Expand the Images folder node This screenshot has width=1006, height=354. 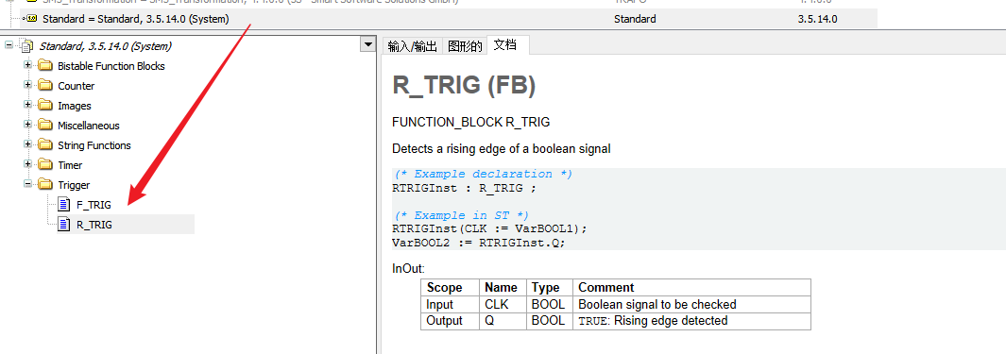27,105
